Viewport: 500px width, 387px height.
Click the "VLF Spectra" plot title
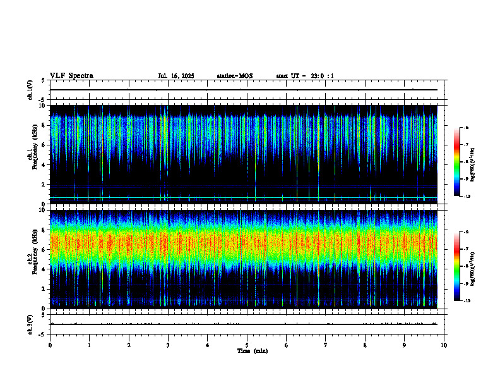[71, 76]
